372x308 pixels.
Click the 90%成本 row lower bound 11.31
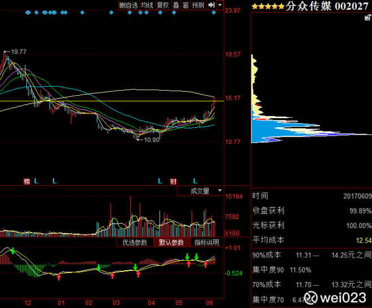pyautogui.click(x=303, y=255)
